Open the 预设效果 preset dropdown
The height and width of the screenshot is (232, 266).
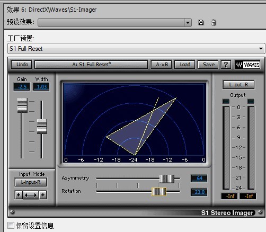[188, 23]
